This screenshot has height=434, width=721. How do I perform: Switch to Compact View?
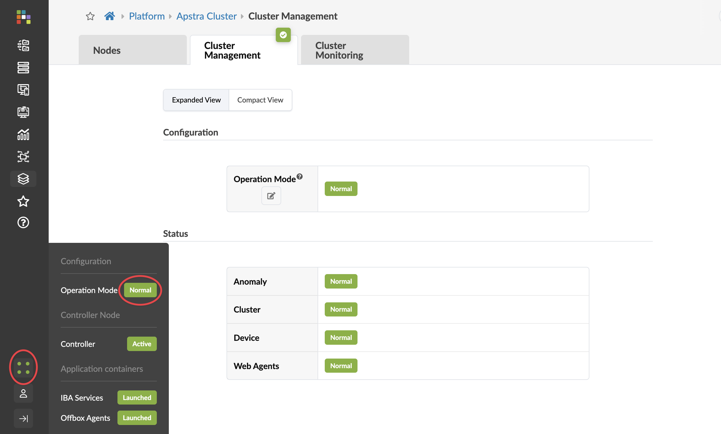click(x=260, y=100)
